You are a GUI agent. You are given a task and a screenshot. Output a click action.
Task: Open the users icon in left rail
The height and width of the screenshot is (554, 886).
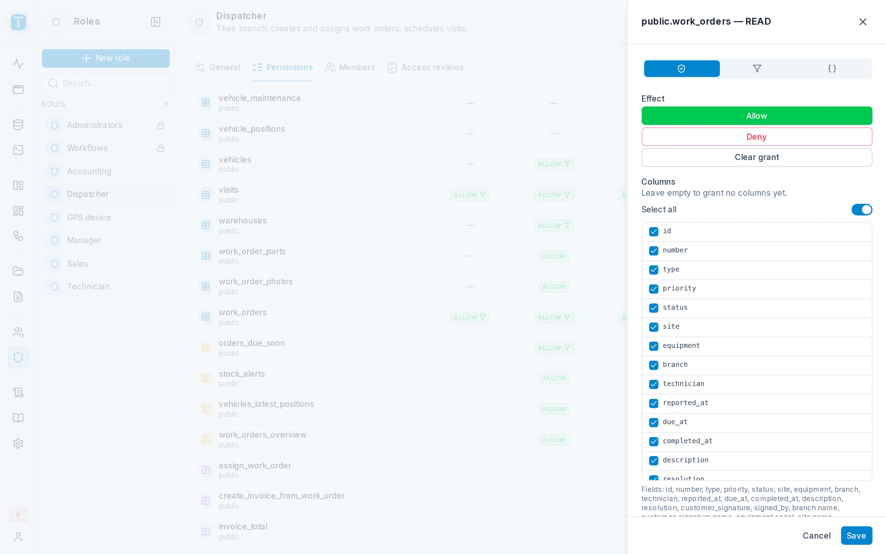[x=18, y=332]
